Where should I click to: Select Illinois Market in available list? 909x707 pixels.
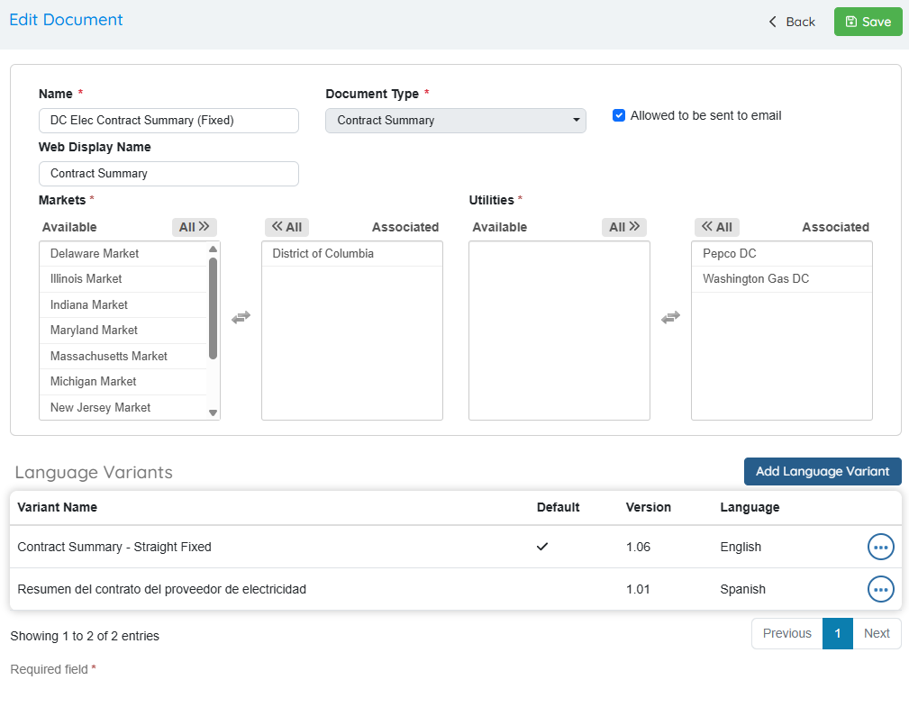pyautogui.click(x=123, y=279)
